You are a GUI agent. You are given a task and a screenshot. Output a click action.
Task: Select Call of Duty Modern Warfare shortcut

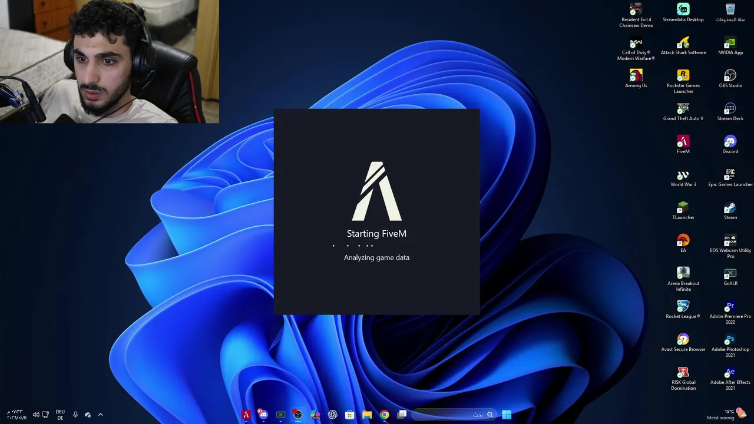click(636, 49)
